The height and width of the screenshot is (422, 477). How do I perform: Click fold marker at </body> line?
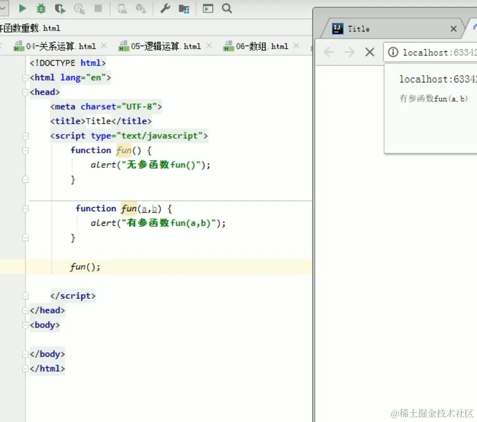click(x=25, y=354)
